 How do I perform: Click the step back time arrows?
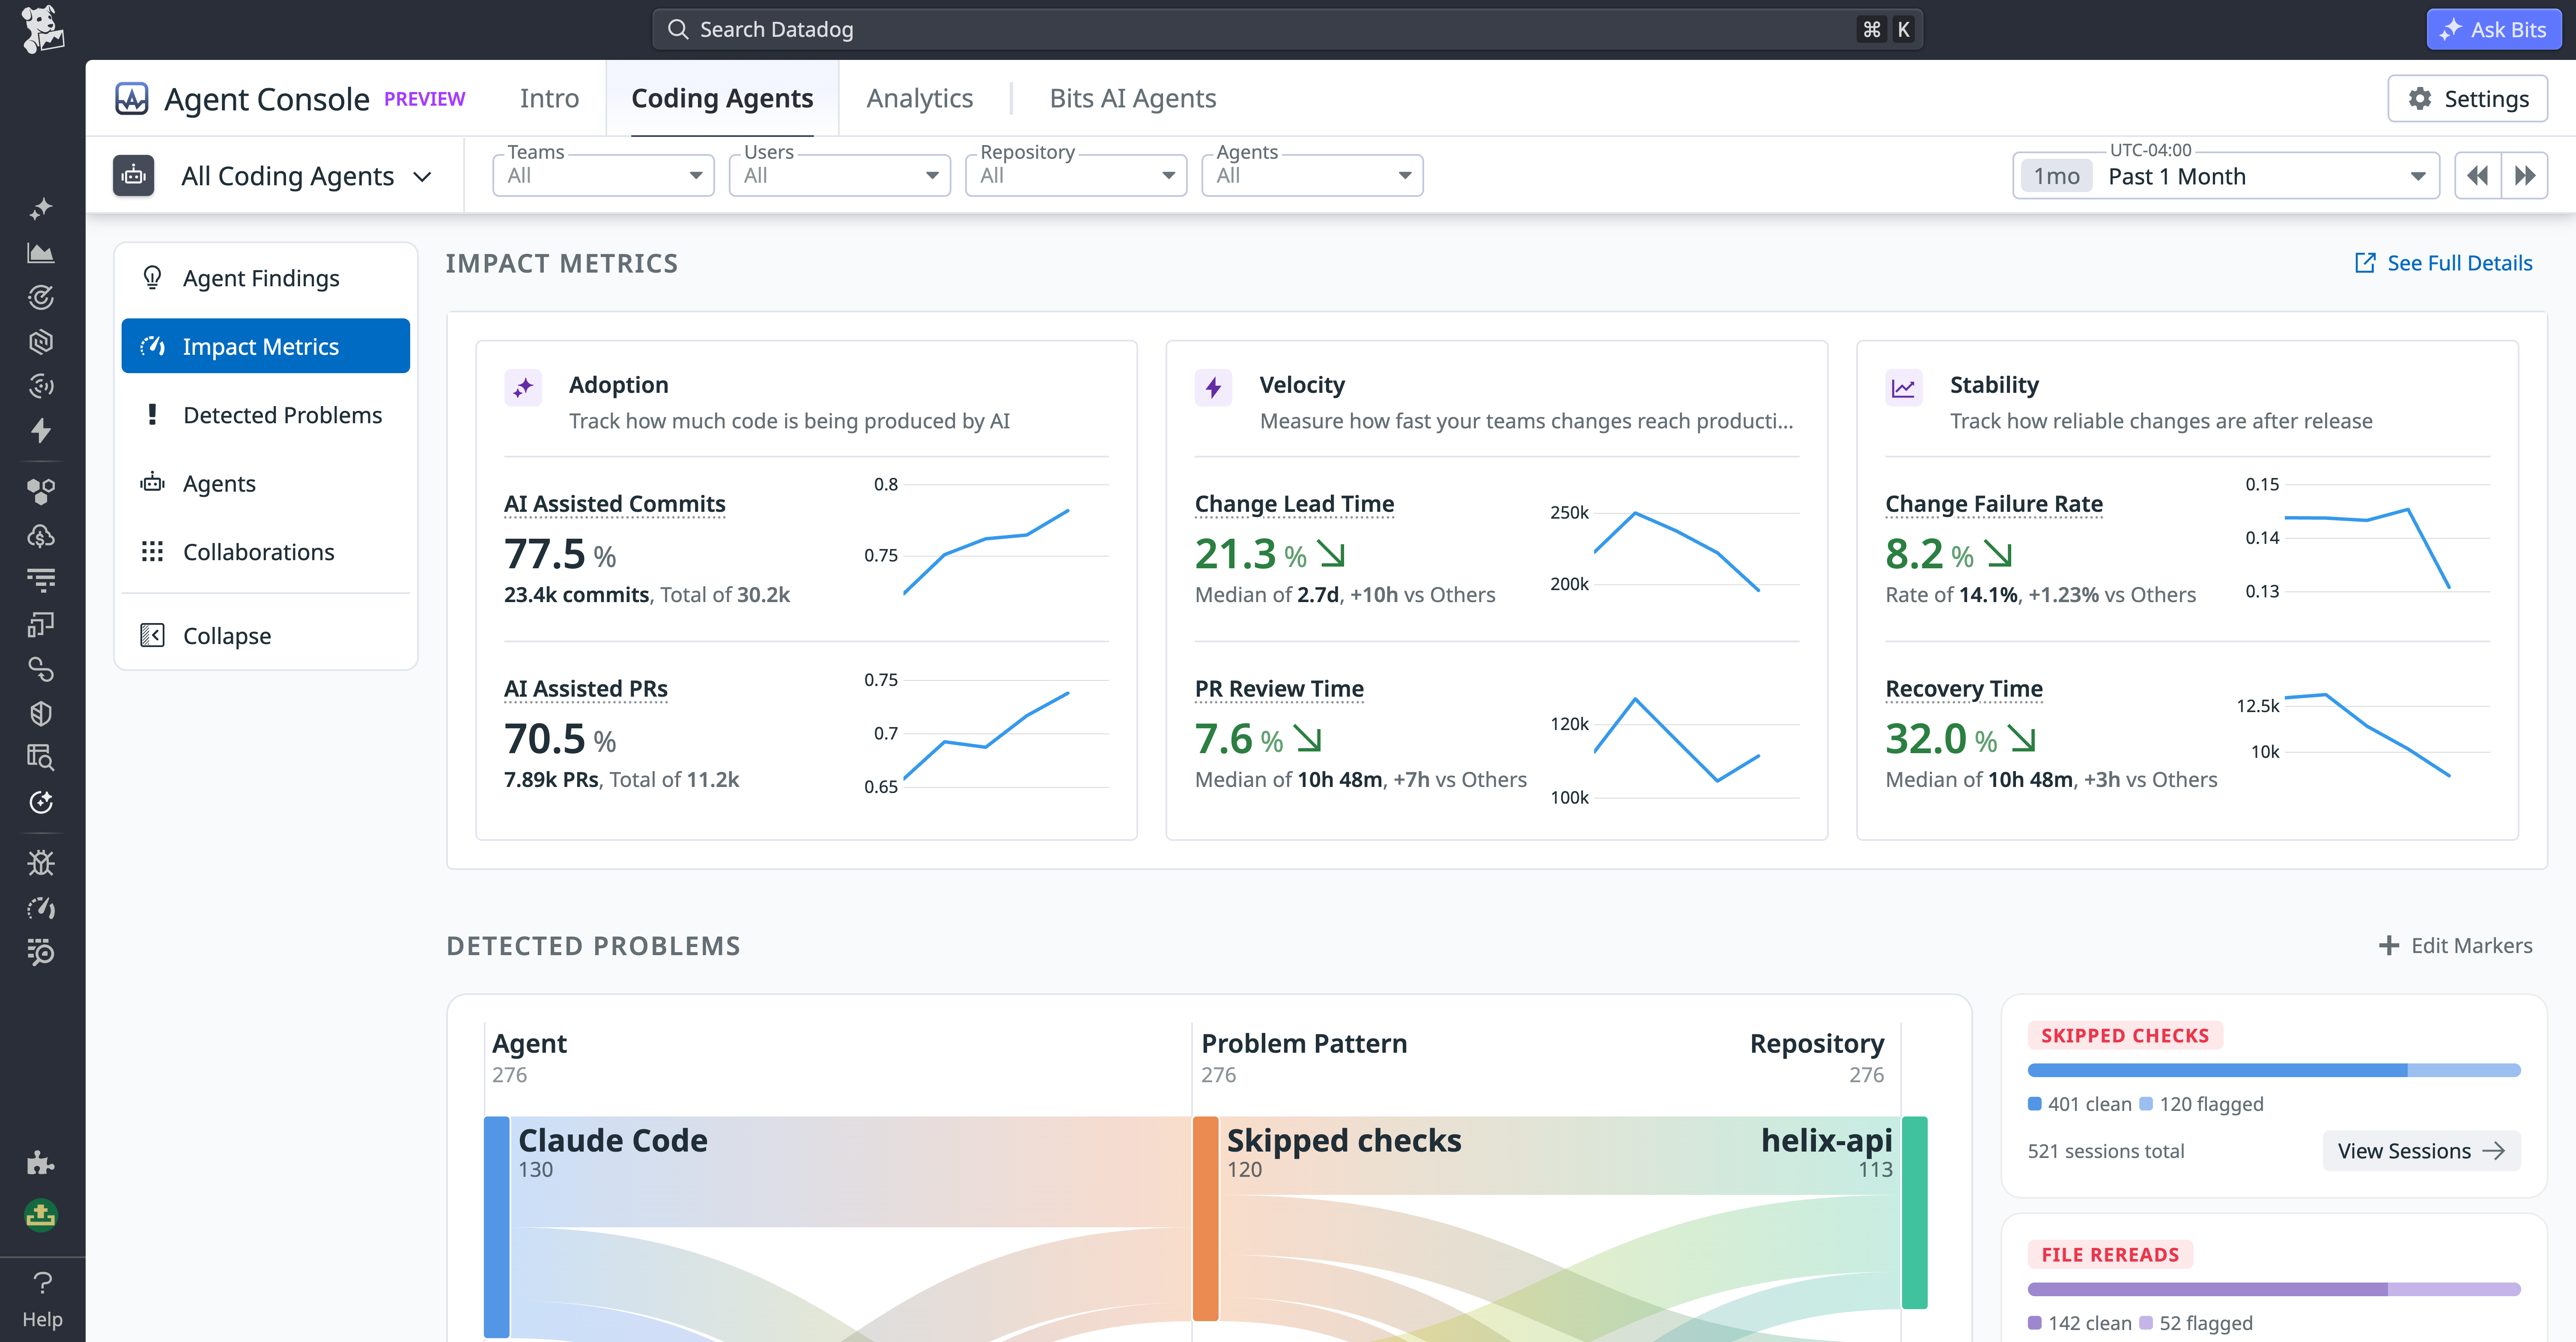point(2478,176)
